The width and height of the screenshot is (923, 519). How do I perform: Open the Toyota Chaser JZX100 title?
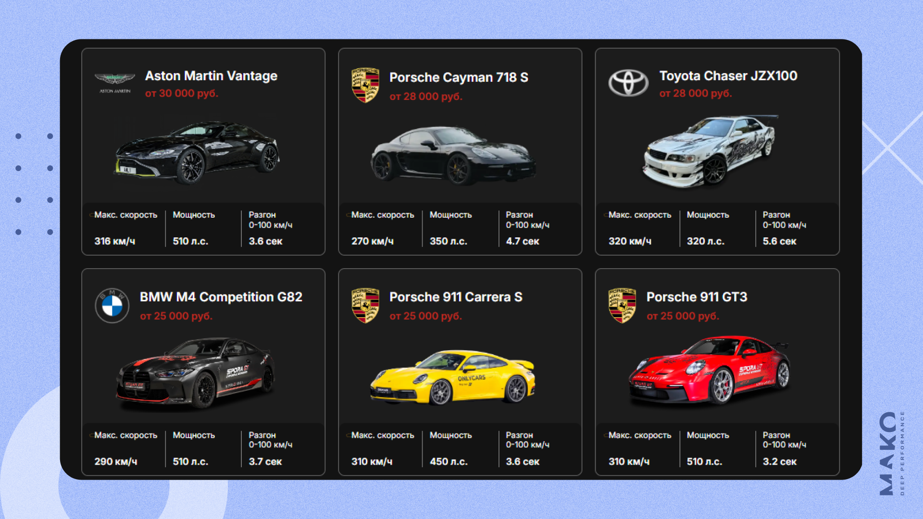click(x=728, y=76)
